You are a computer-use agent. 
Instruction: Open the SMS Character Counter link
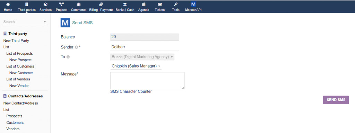point(131,91)
